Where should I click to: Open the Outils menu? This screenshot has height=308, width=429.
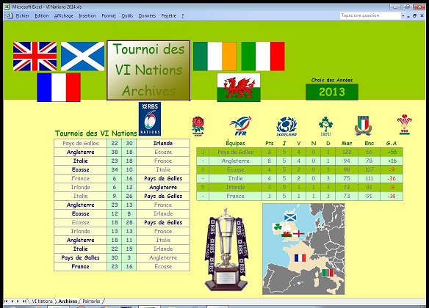point(127,16)
